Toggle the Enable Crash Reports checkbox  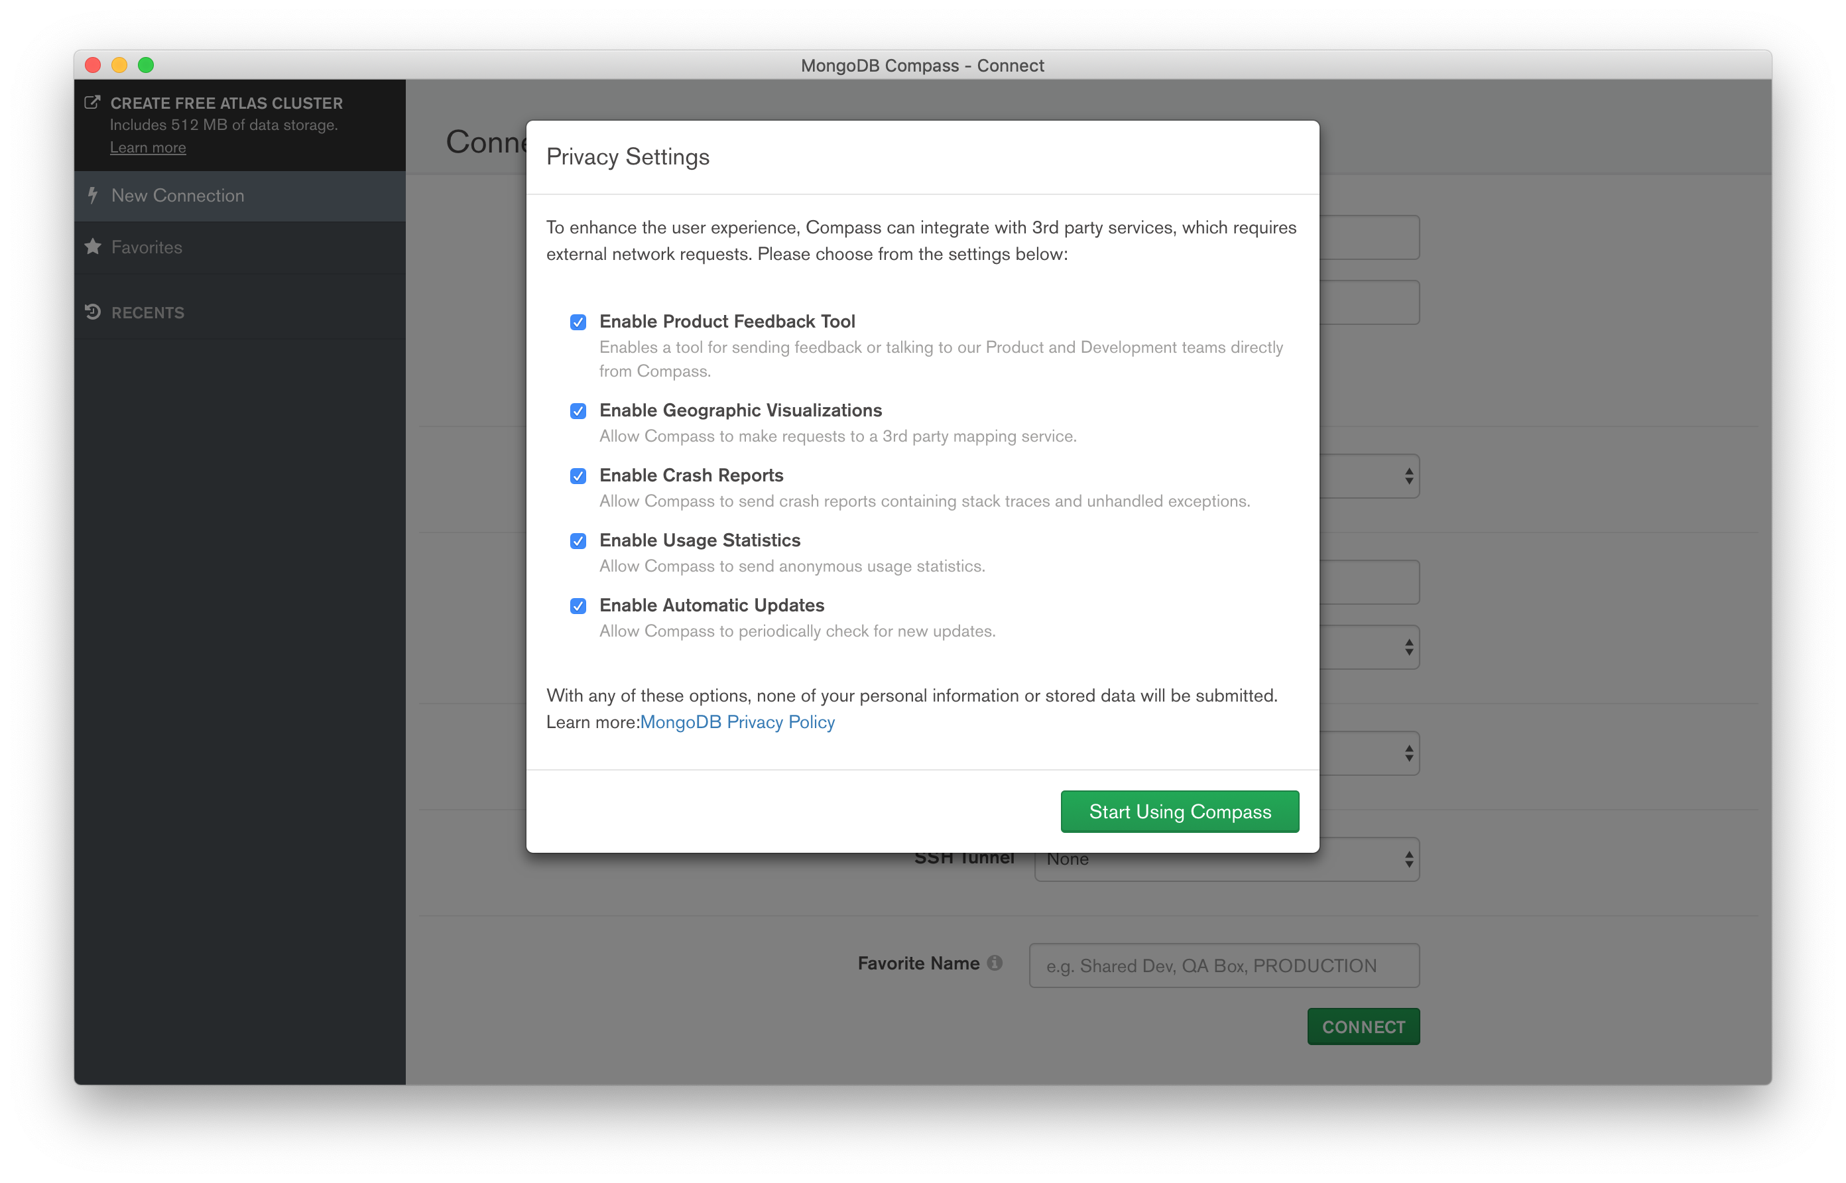click(x=578, y=476)
